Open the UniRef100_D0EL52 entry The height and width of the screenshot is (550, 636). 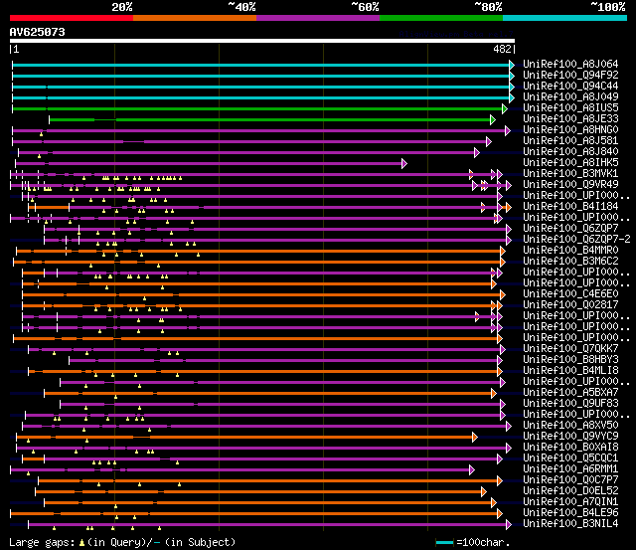pos(570,491)
